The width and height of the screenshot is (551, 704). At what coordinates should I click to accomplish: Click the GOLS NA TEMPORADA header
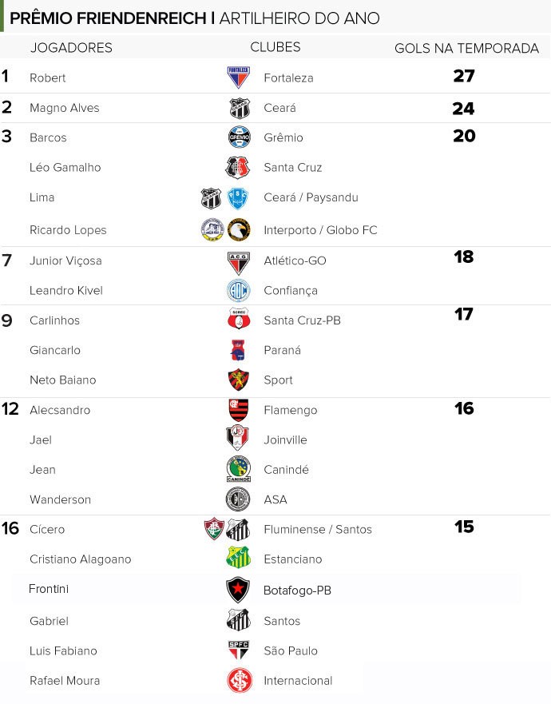466,48
